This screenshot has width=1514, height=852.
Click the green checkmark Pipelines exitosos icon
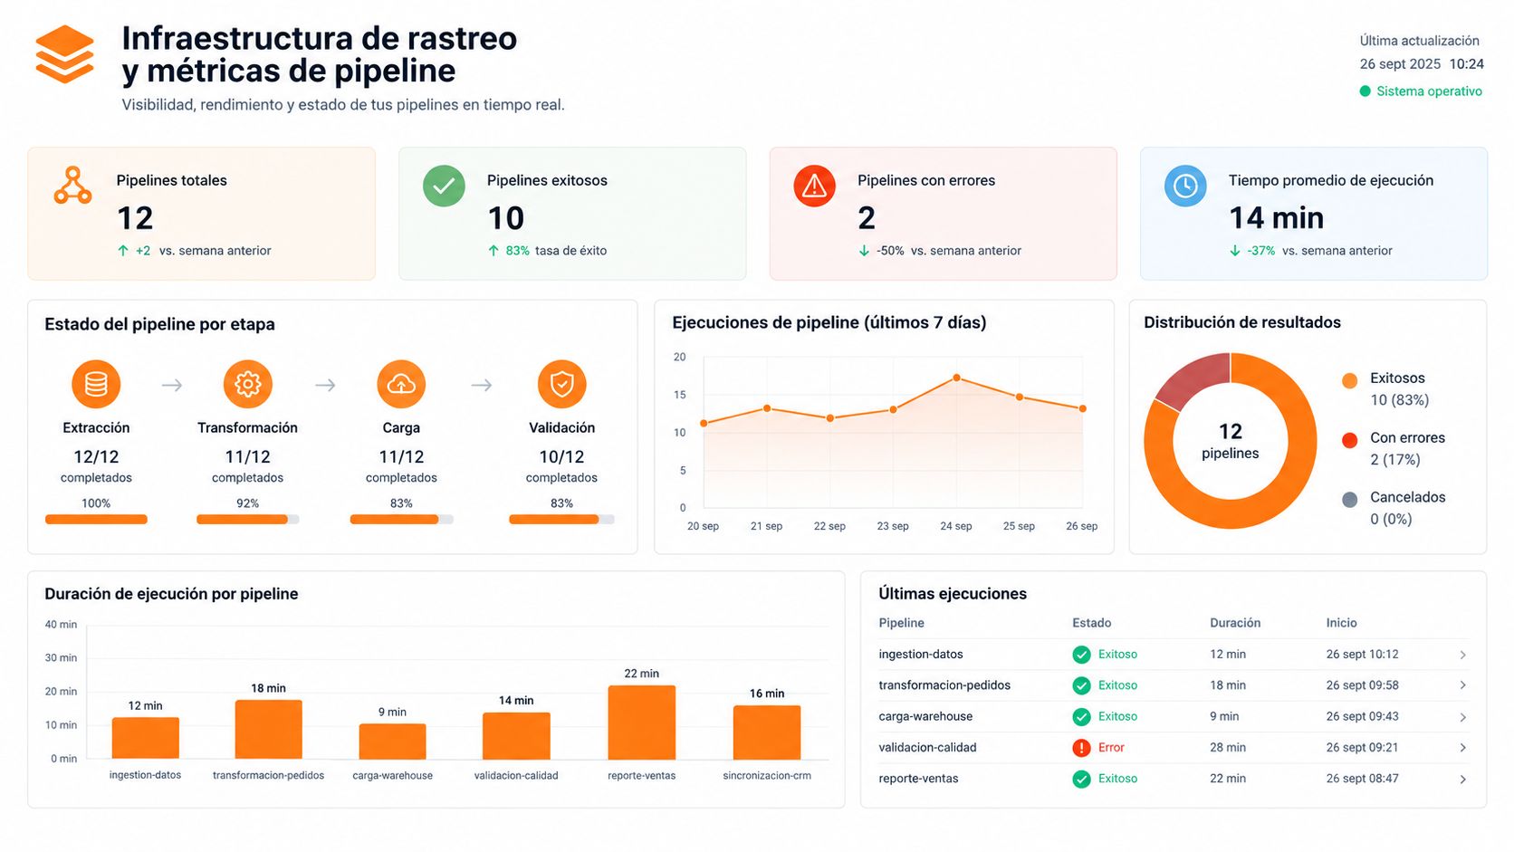point(444,186)
